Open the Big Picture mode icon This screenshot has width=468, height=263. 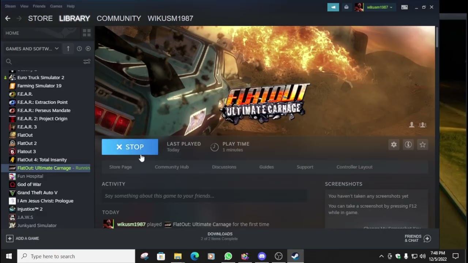(x=404, y=7)
